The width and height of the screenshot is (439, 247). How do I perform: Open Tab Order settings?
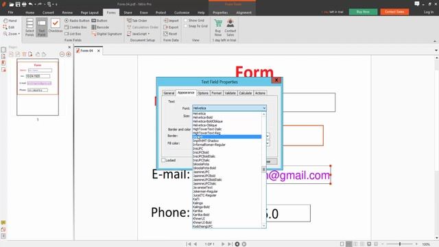(x=137, y=21)
